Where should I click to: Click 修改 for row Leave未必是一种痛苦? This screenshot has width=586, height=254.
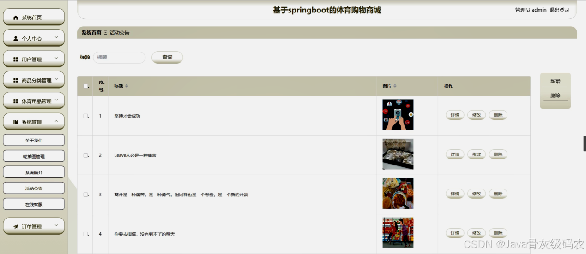[x=477, y=154]
